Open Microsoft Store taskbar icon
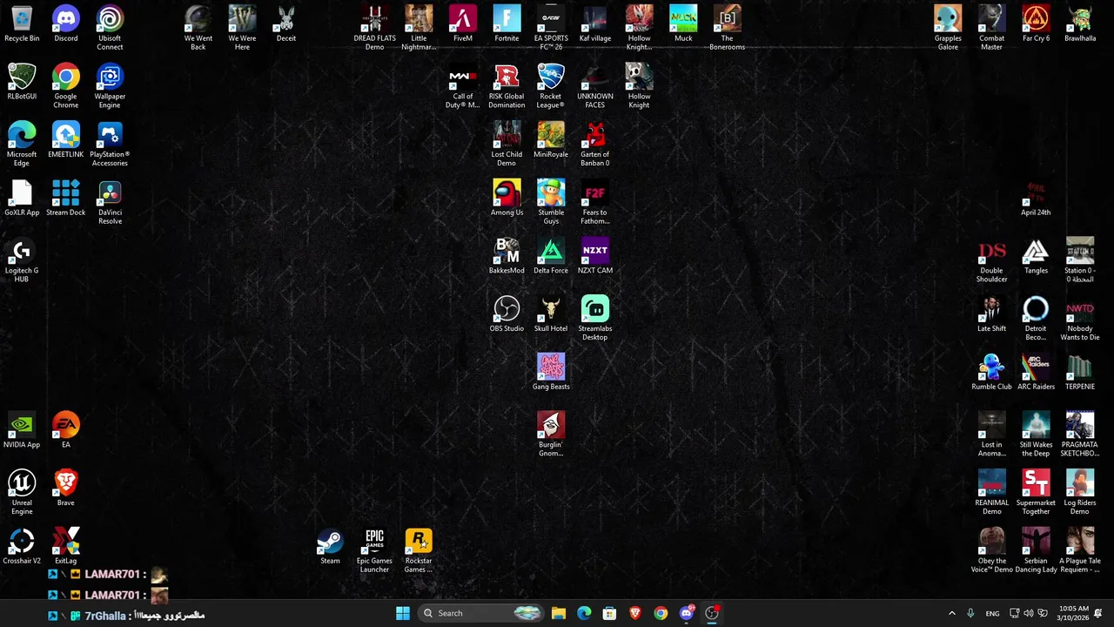 point(609,613)
